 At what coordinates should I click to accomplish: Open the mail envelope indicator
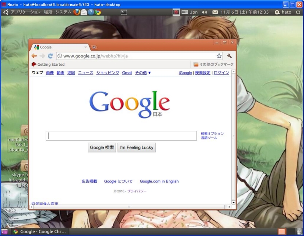(x=215, y=12)
